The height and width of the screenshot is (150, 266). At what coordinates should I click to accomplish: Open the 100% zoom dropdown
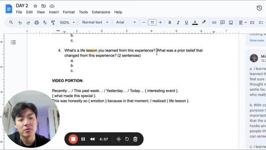(67, 22)
